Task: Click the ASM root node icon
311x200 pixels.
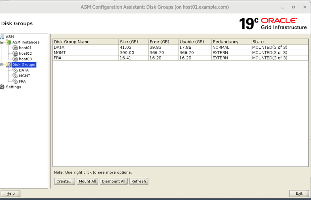Action: 2,36
